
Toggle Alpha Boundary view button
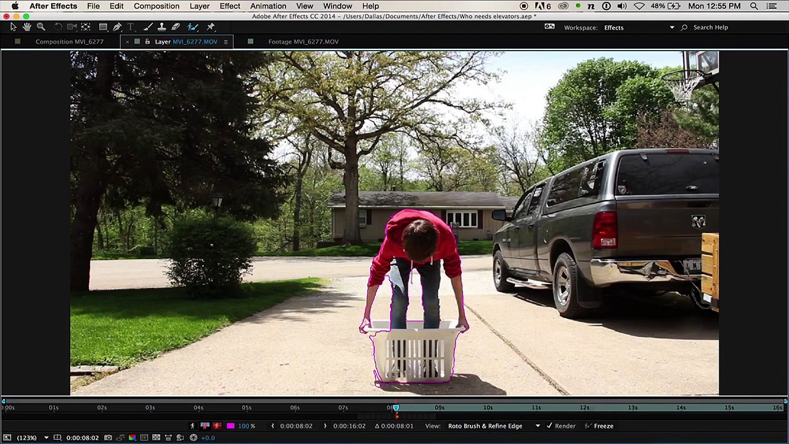(205, 426)
